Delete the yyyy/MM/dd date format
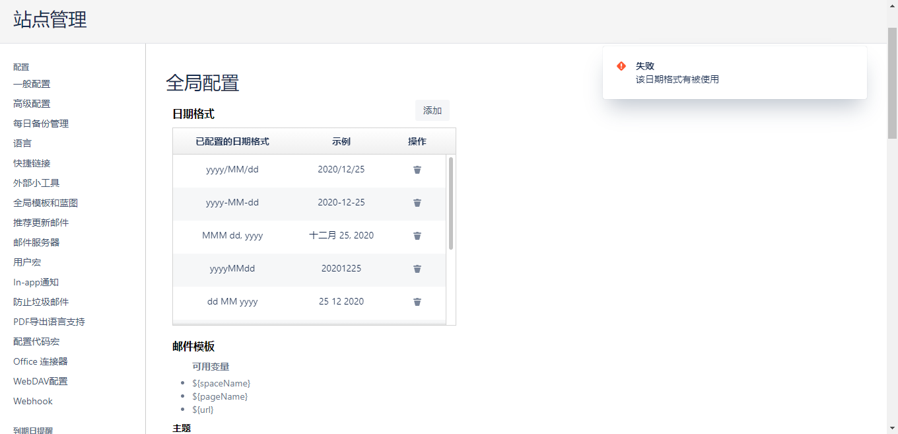The image size is (898, 434). coord(417,170)
